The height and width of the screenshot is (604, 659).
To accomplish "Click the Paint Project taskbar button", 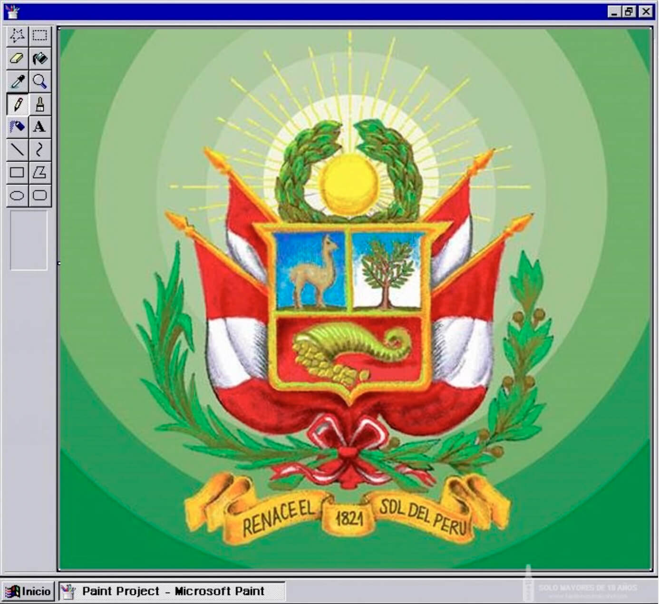I will pyautogui.click(x=172, y=591).
